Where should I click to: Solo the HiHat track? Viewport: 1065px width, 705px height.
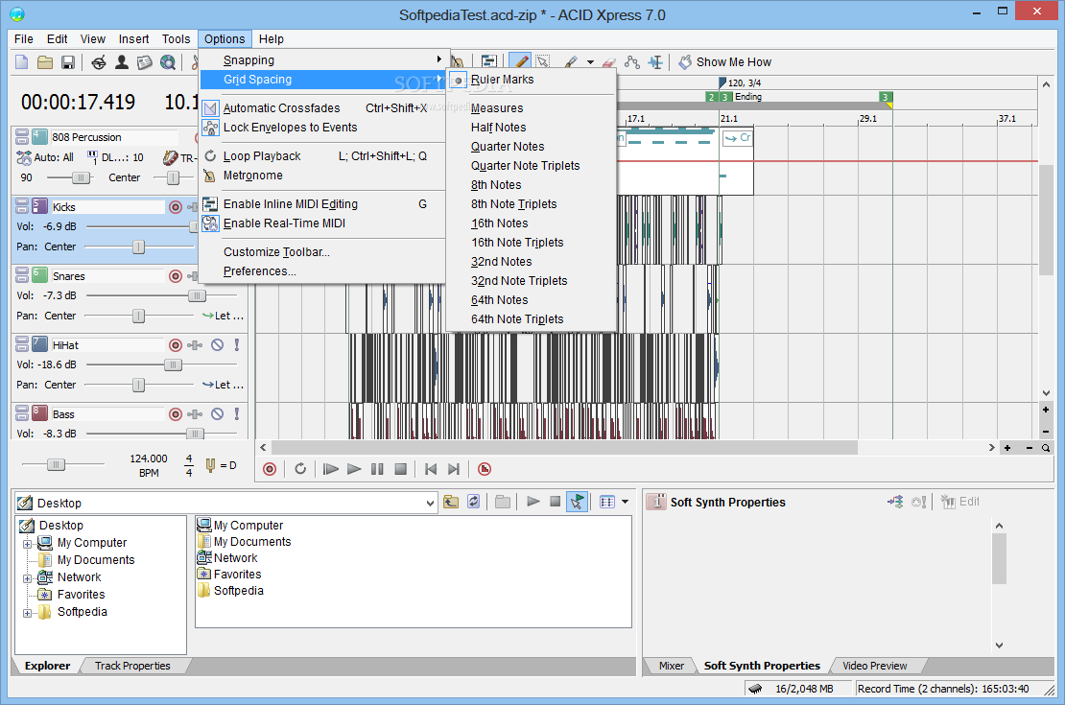pyautogui.click(x=237, y=345)
